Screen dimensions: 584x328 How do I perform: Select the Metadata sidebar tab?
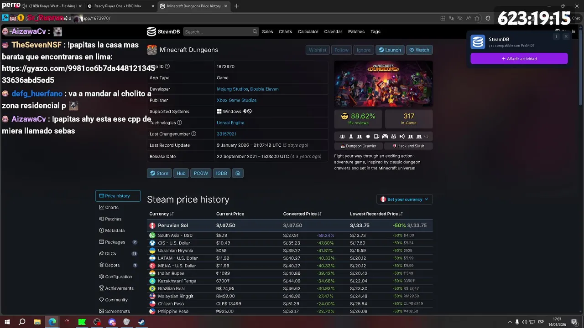click(x=118, y=231)
